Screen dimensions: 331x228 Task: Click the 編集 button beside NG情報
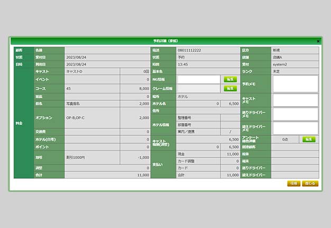(230, 80)
